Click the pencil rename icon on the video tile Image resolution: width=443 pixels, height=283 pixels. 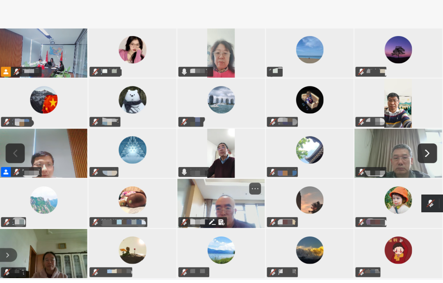[212, 222]
